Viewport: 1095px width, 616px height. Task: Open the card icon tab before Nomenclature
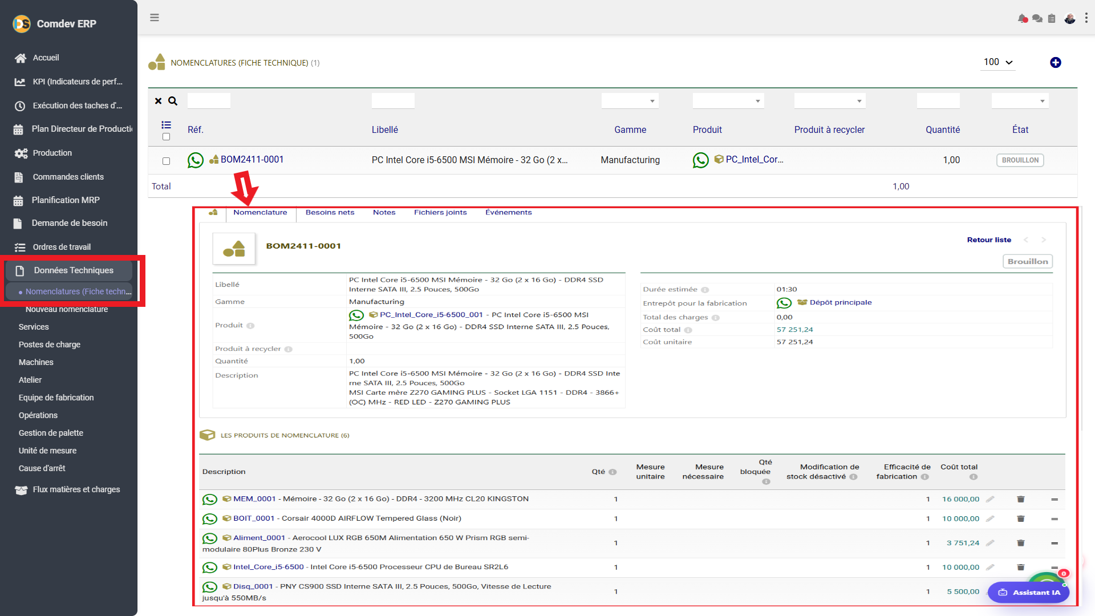213,213
